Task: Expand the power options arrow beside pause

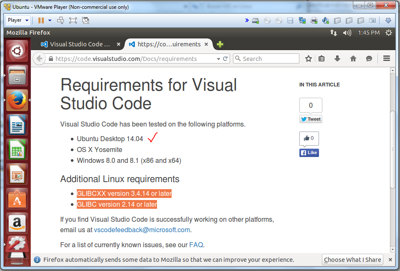Action: (x=50, y=20)
